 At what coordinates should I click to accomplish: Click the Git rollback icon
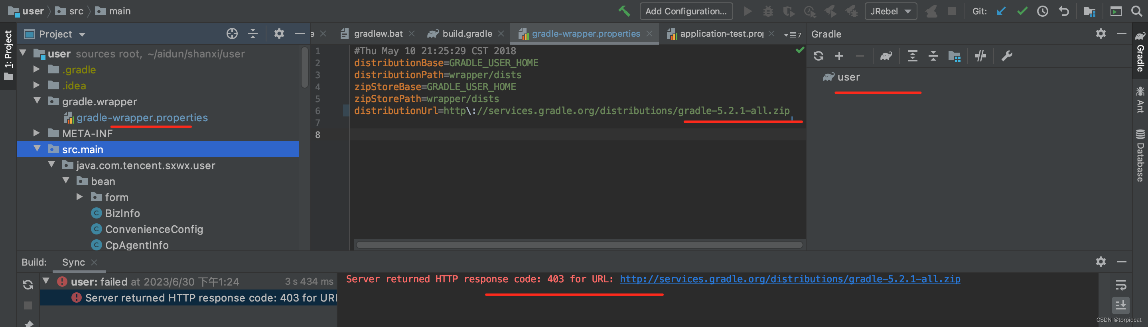[x=1063, y=11]
